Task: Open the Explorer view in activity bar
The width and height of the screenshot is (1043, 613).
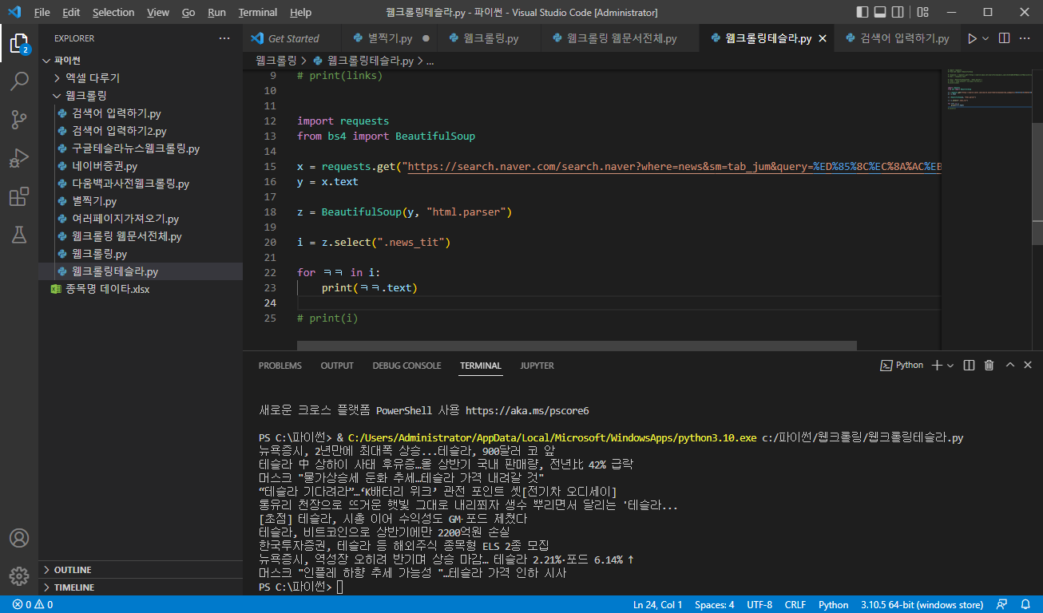Action: point(19,42)
